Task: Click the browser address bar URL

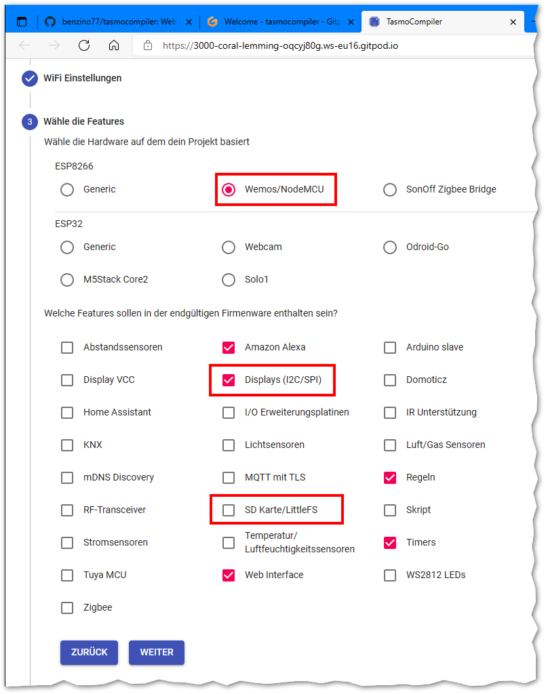Action: pos(285,46)
